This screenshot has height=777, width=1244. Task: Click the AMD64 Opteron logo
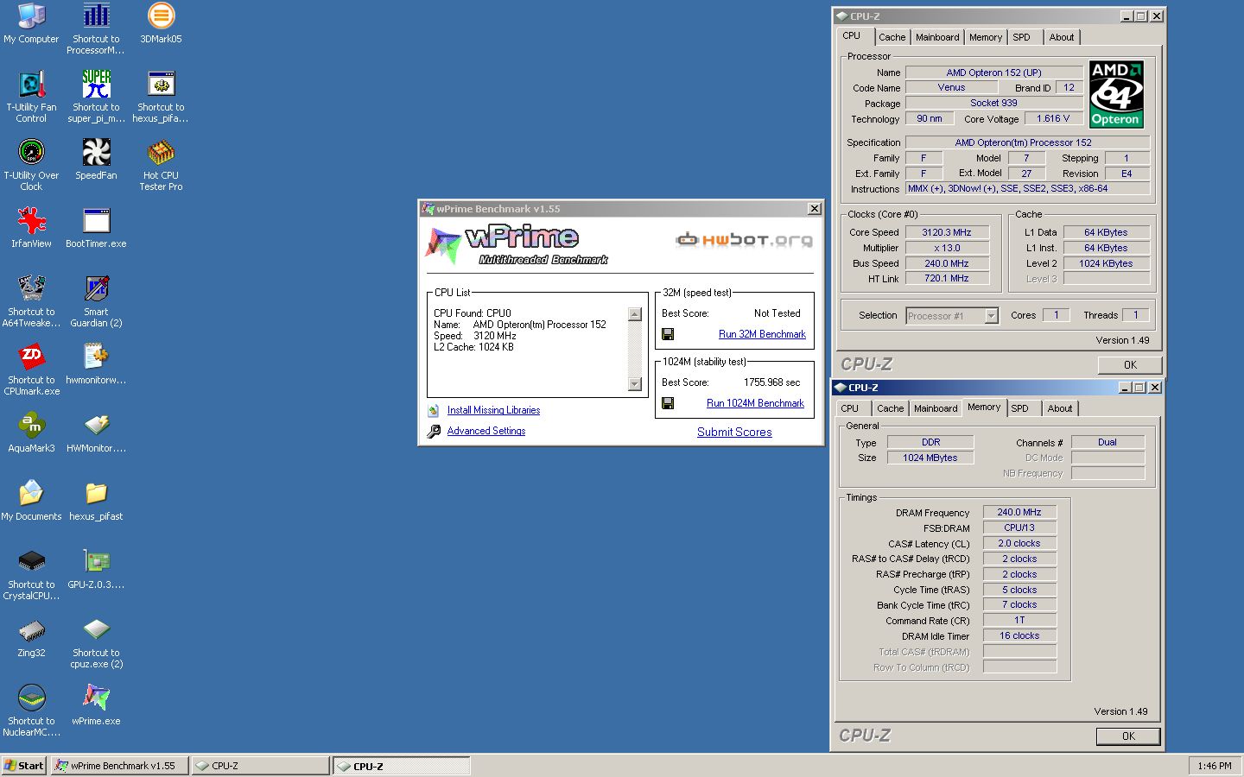[x=1116, y=94]
